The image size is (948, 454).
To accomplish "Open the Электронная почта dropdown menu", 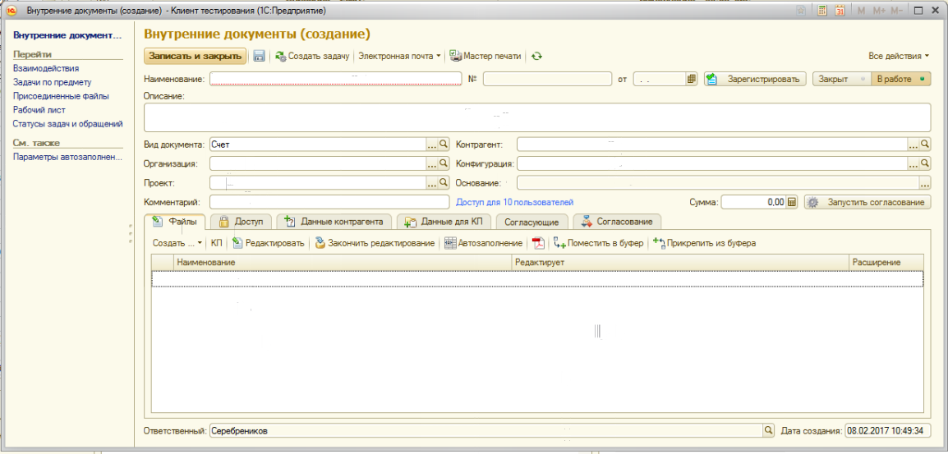I will tap(399, 57).
